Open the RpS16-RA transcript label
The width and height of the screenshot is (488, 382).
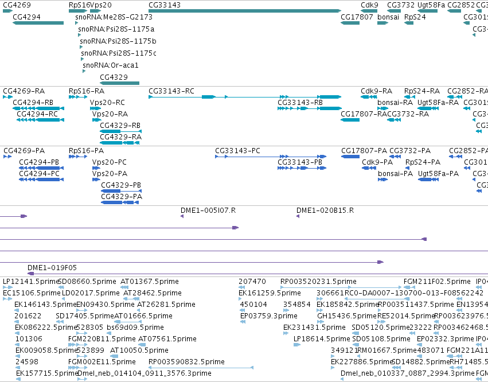tap(87, 91)
